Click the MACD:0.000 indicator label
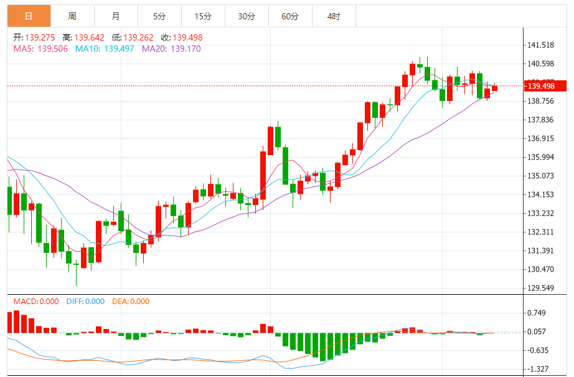 (36, 302)
